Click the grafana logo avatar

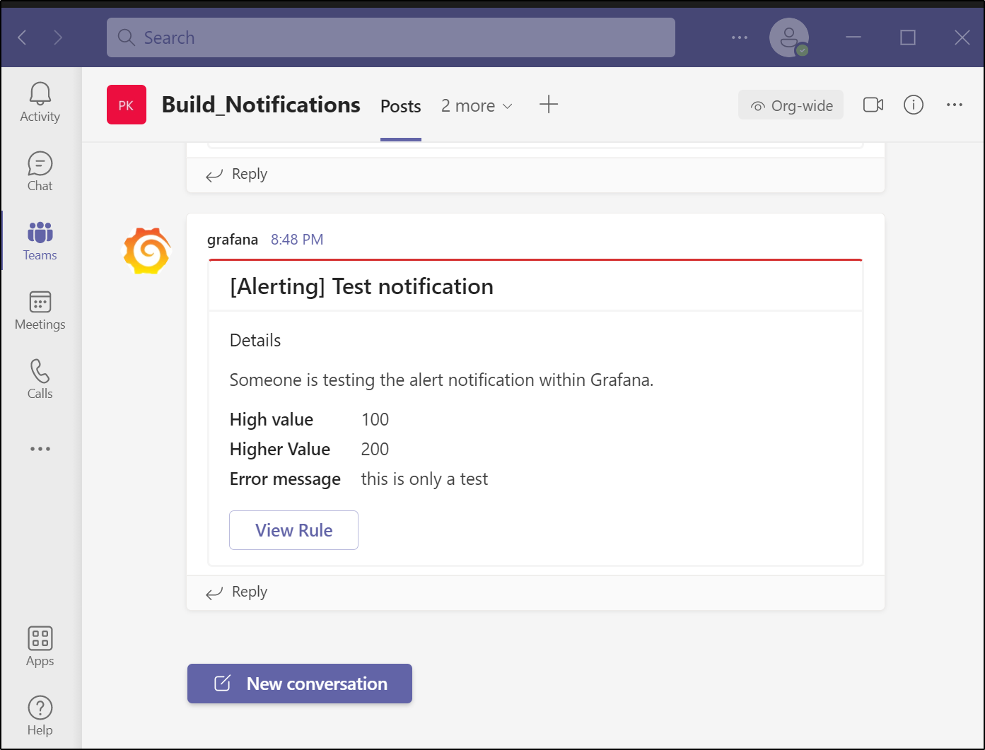click(x=147, y=251)
